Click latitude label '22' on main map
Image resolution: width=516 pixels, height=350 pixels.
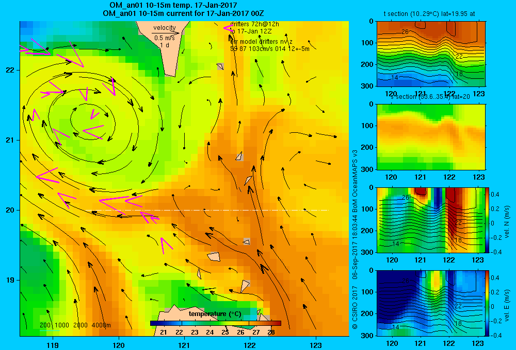tap(10, 70)
